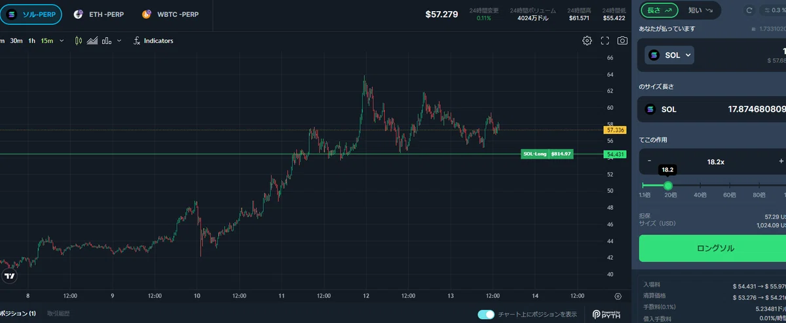Click the leverage slider handle at 18.2
The height and width of the screenshot is (323, 786).
click(x=667, y=186)
